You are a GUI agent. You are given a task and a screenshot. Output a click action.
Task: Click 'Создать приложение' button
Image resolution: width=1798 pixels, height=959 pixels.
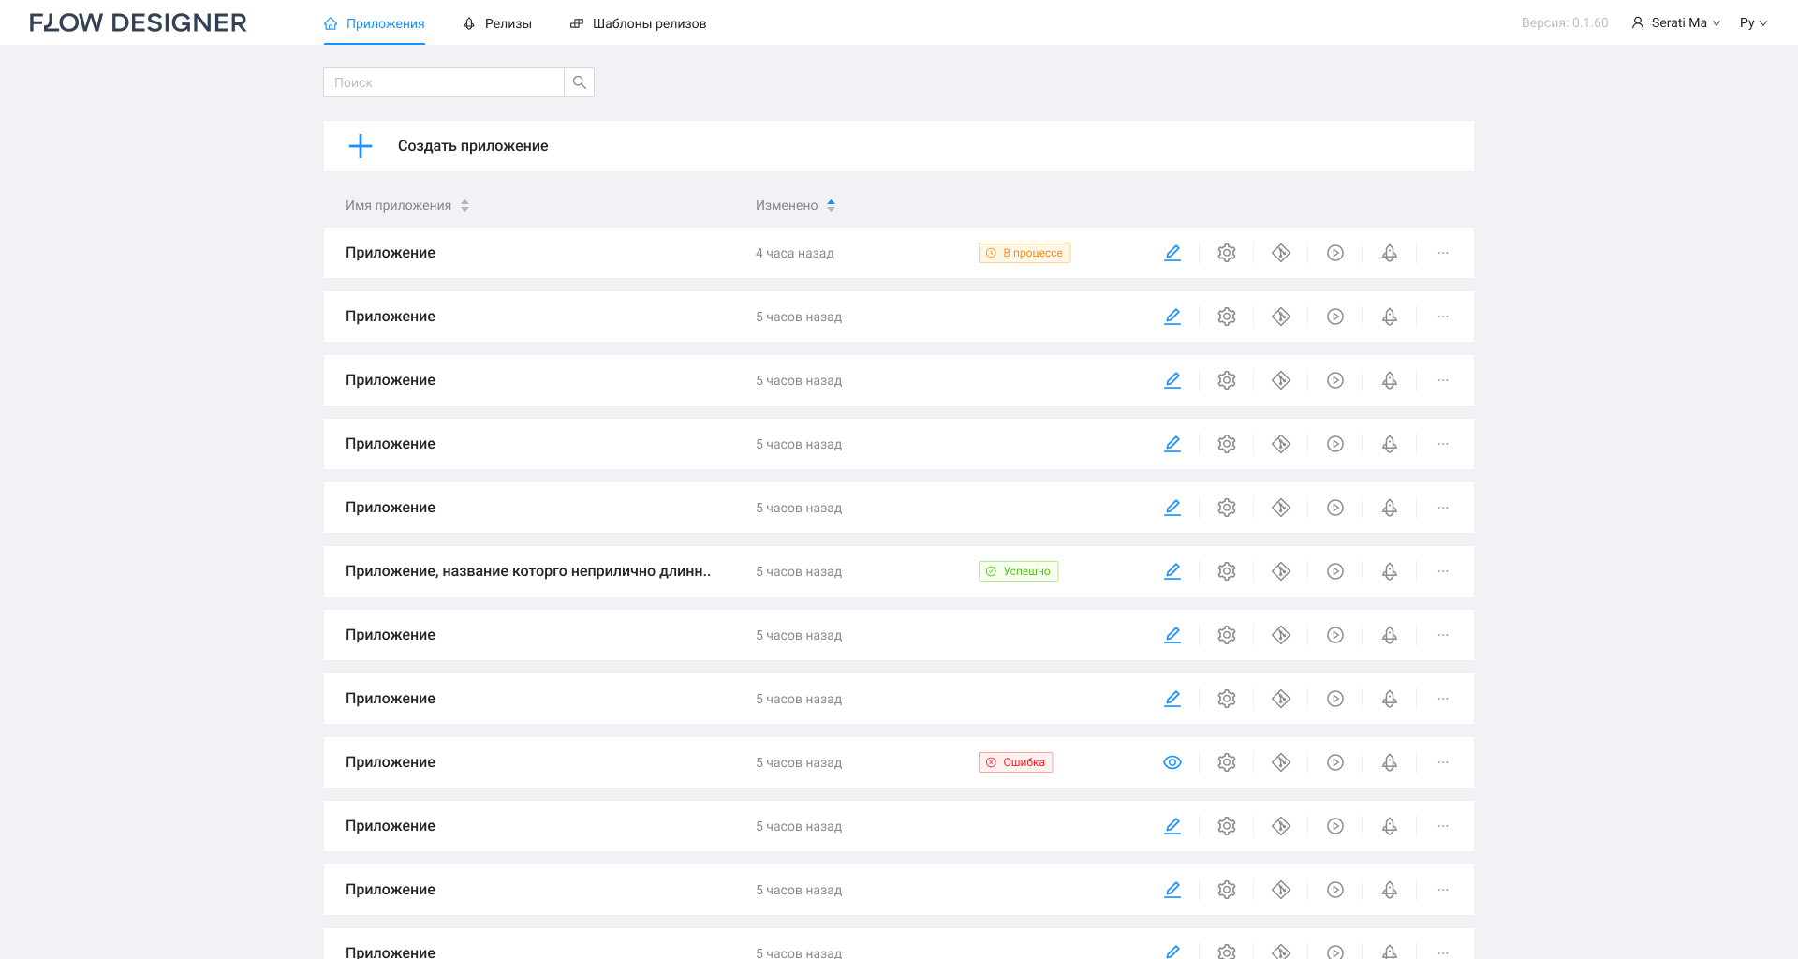tap(473, 146)
